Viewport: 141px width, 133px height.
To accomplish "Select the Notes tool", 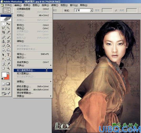I will click(3, 64).
